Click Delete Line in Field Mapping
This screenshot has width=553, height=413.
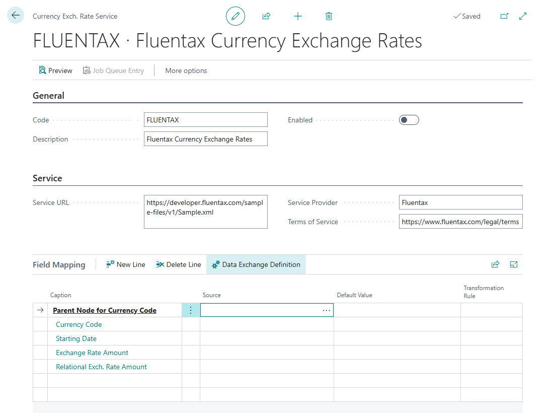tap(179, 264)
